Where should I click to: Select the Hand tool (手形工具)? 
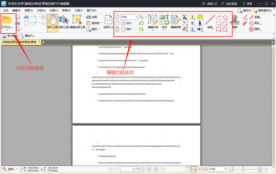pos(53,23)
